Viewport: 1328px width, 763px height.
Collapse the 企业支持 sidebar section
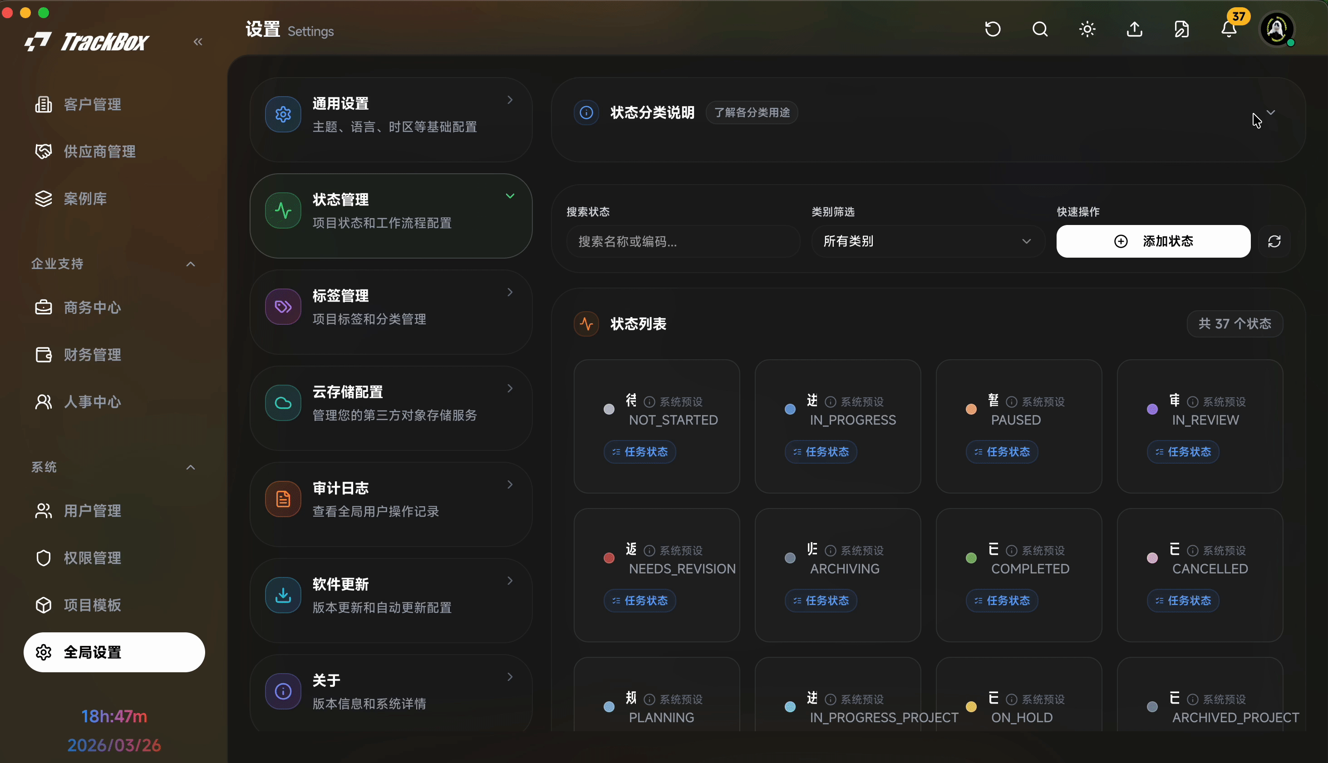pyautogui.click(x=190, y=264)
